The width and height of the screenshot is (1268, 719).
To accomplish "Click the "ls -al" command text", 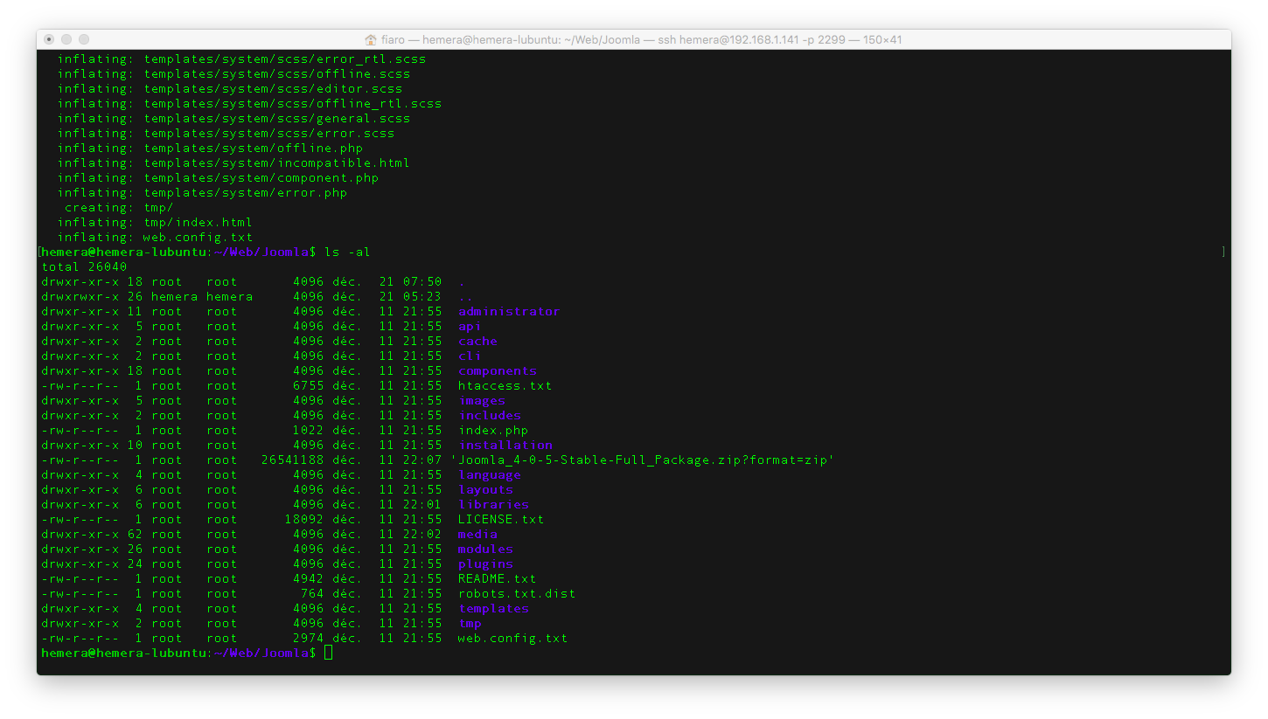I will [347, 252].
